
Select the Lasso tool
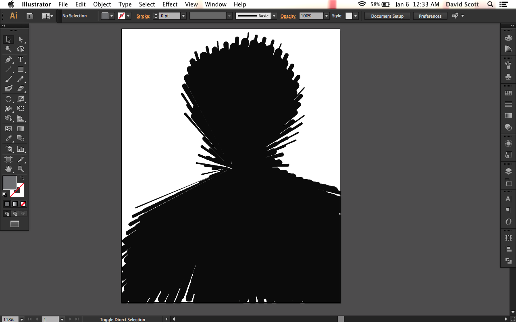21,49
